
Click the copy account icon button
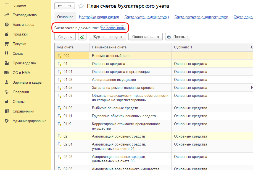tap(82, 37)
